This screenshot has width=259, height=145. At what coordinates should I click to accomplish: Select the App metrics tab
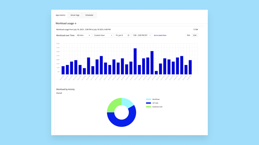tap(61, 15)
